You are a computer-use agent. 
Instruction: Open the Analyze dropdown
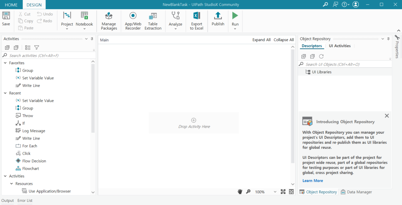tap(175, 21)
